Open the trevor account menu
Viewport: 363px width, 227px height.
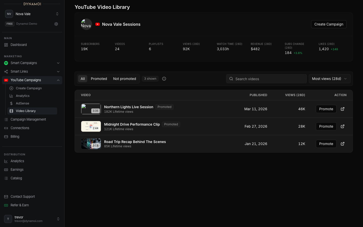click(x=32, y=219)
